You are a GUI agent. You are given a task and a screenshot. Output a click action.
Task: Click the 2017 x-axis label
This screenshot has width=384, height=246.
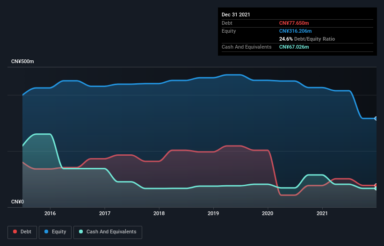click(105, 213)
